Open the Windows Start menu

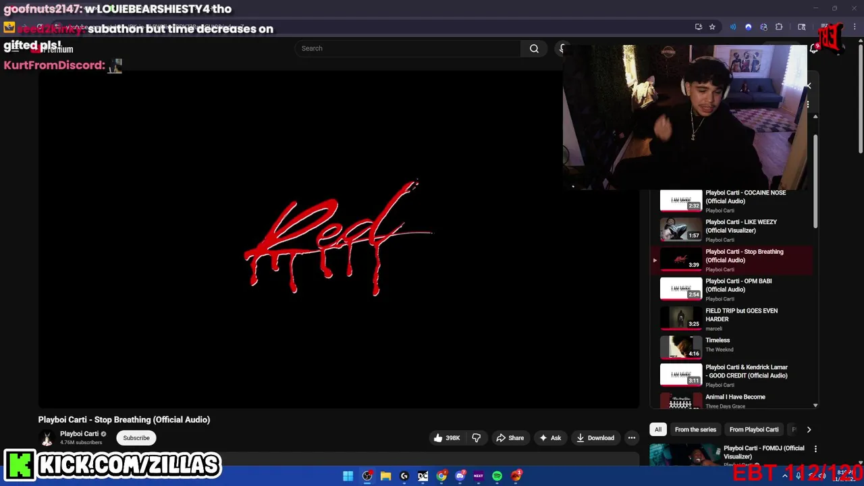click(348, 476)
